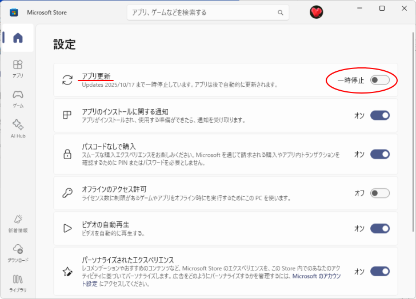Open the Microsoft のアカウント設定 link
Screen dimensions: 416x299
click(x=317, y=276)
